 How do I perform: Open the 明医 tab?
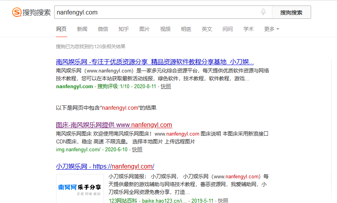[x=186, y=29]
